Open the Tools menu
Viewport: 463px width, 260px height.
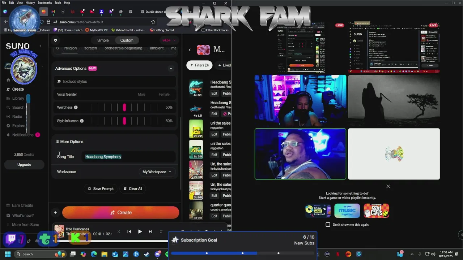click(x=58, y=3)
